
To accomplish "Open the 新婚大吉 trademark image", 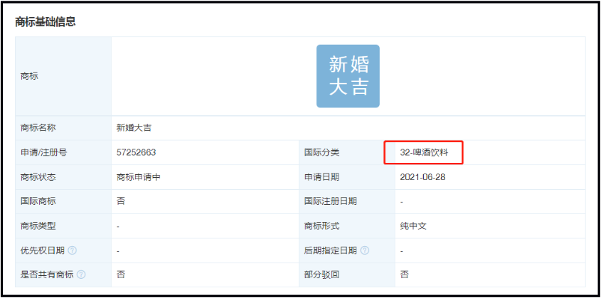I will coord(348,76).
